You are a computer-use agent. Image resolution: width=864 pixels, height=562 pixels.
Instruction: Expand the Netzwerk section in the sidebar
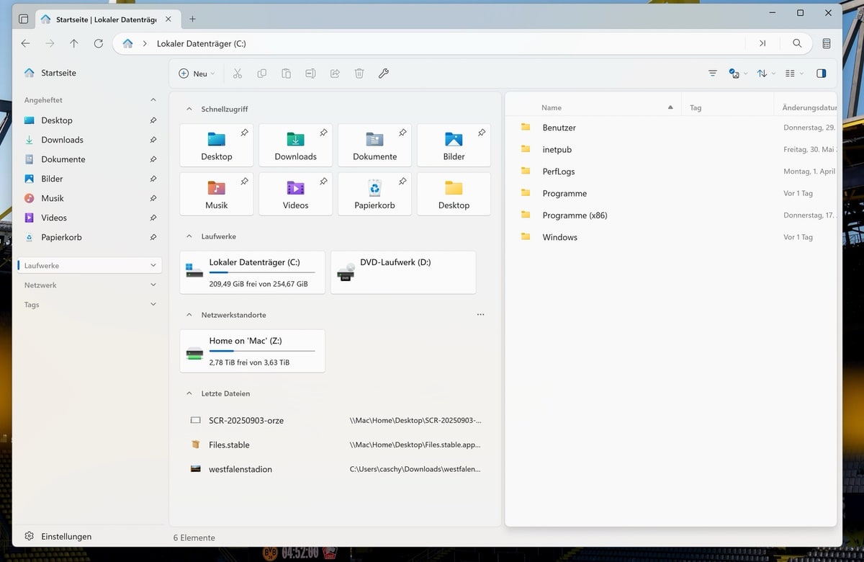click(x=153, y=285)
